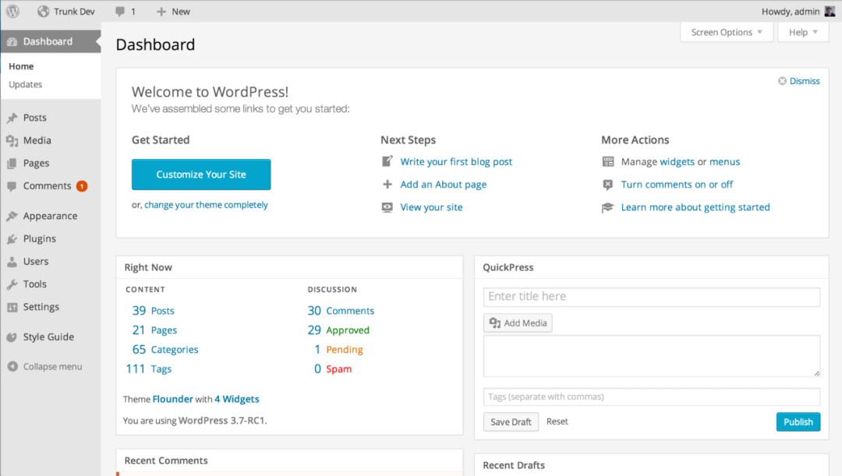Click the QuickPress Publish button
Screen dimensions: 842x476
coord(798,421)
